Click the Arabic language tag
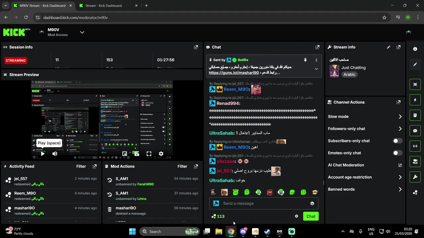Screen dimensions: 424x238 (x=349, y=75)
